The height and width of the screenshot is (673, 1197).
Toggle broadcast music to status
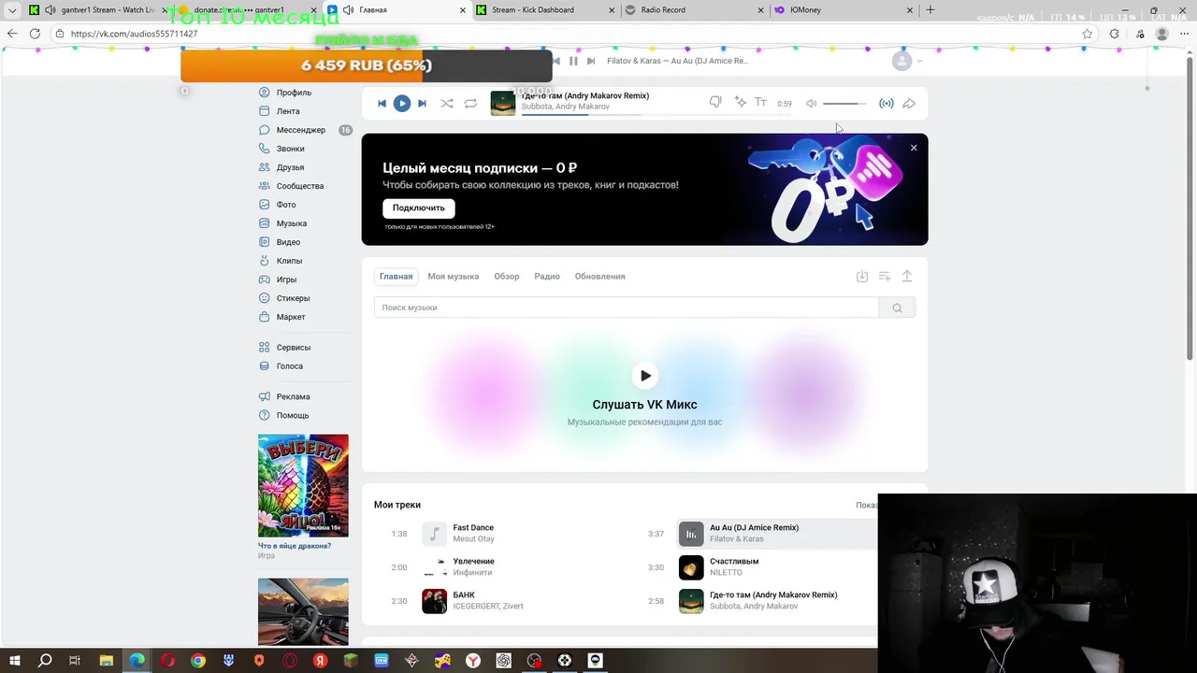click(x=887, y=104)
